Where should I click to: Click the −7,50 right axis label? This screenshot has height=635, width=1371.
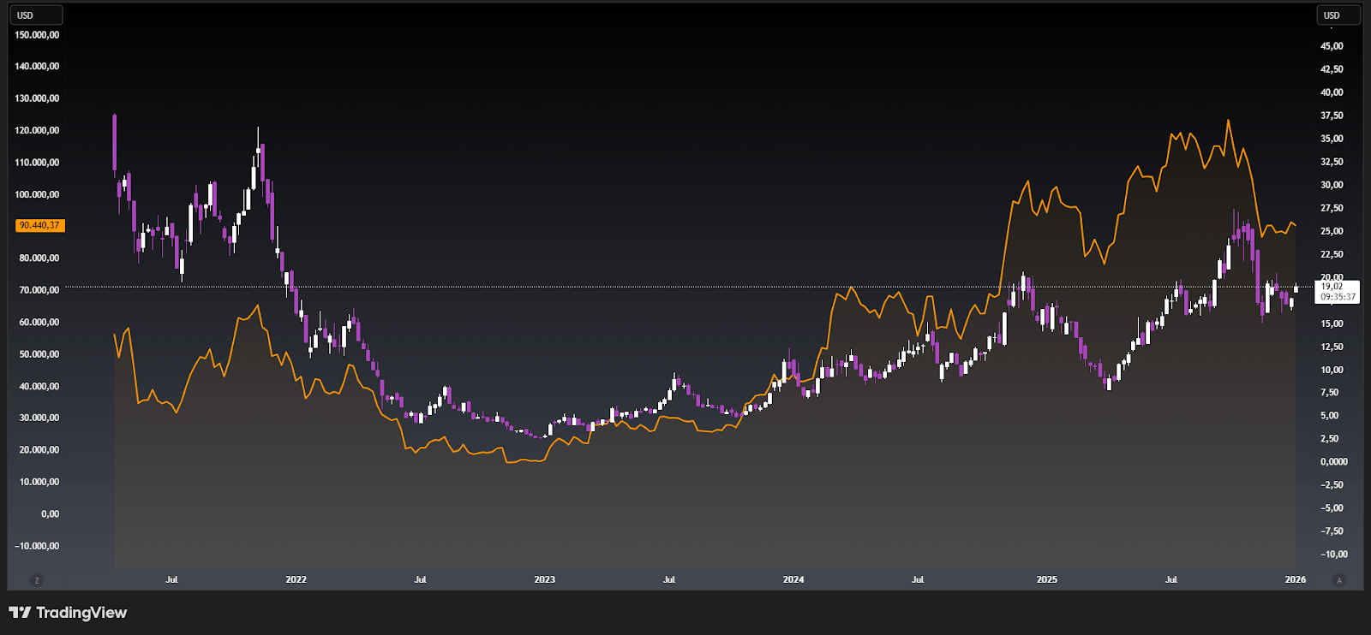click(1332, 531)
